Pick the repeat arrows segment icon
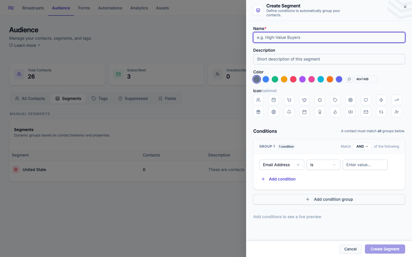The height and width of the screenshot is (257, 412). pos(381,112)
